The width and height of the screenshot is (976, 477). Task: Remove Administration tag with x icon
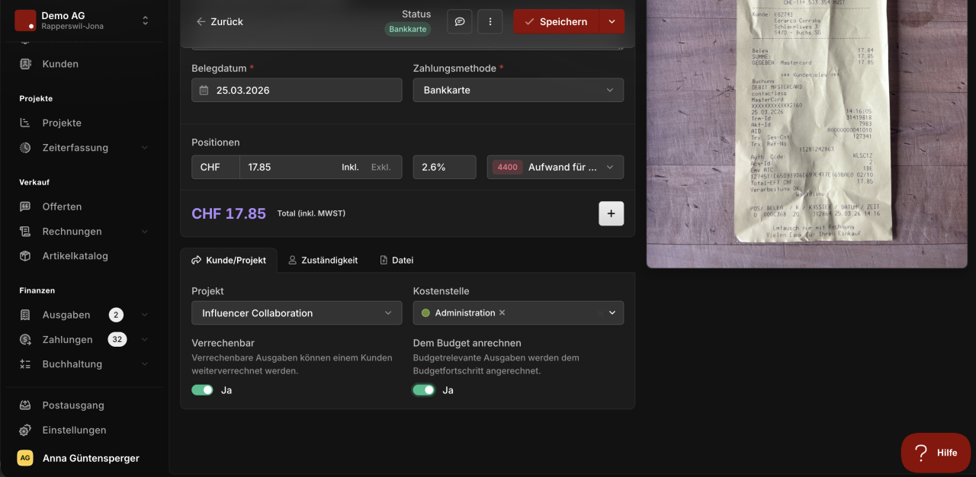coord(502,313)
